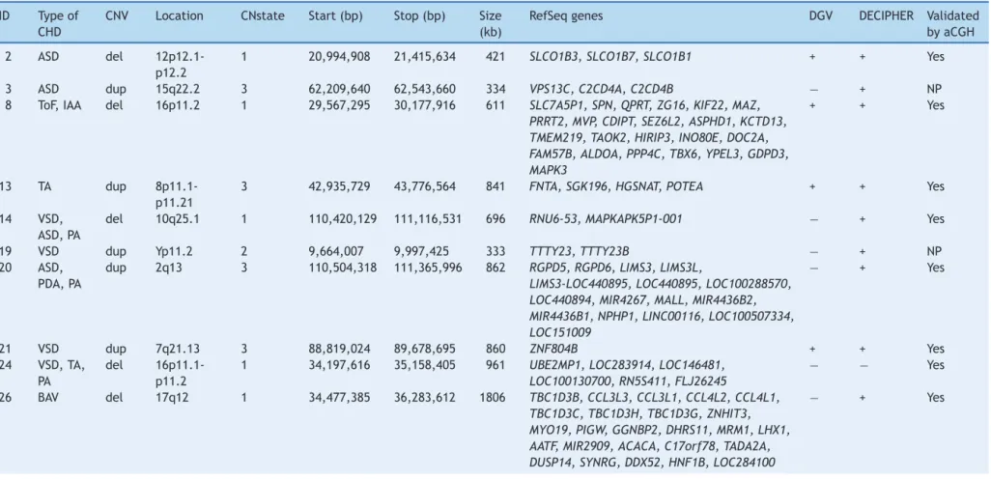Click gene 'LOC151009' in row 20
Viewport: 991px width, 480px height.
[x=558, y=333]
